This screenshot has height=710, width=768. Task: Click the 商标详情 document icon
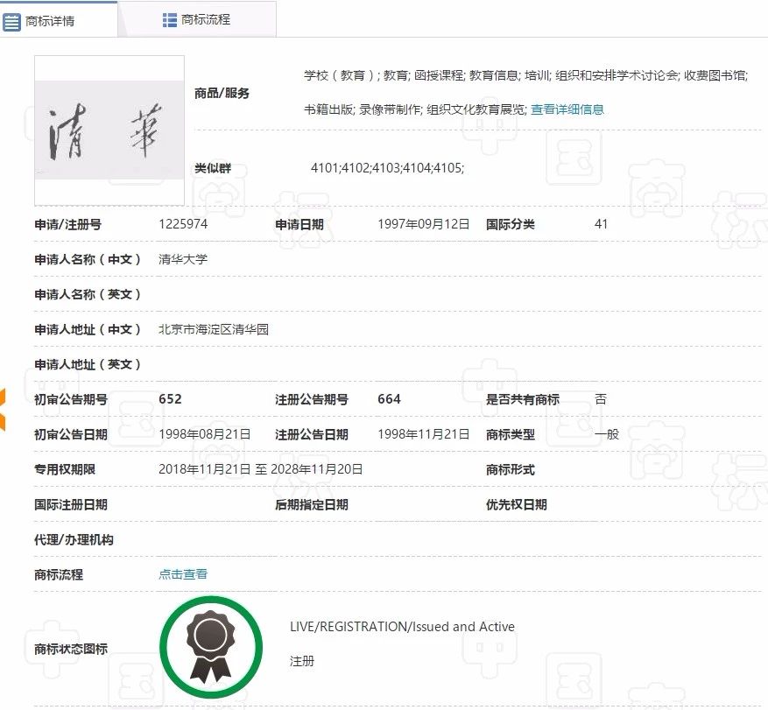(11, 22)
